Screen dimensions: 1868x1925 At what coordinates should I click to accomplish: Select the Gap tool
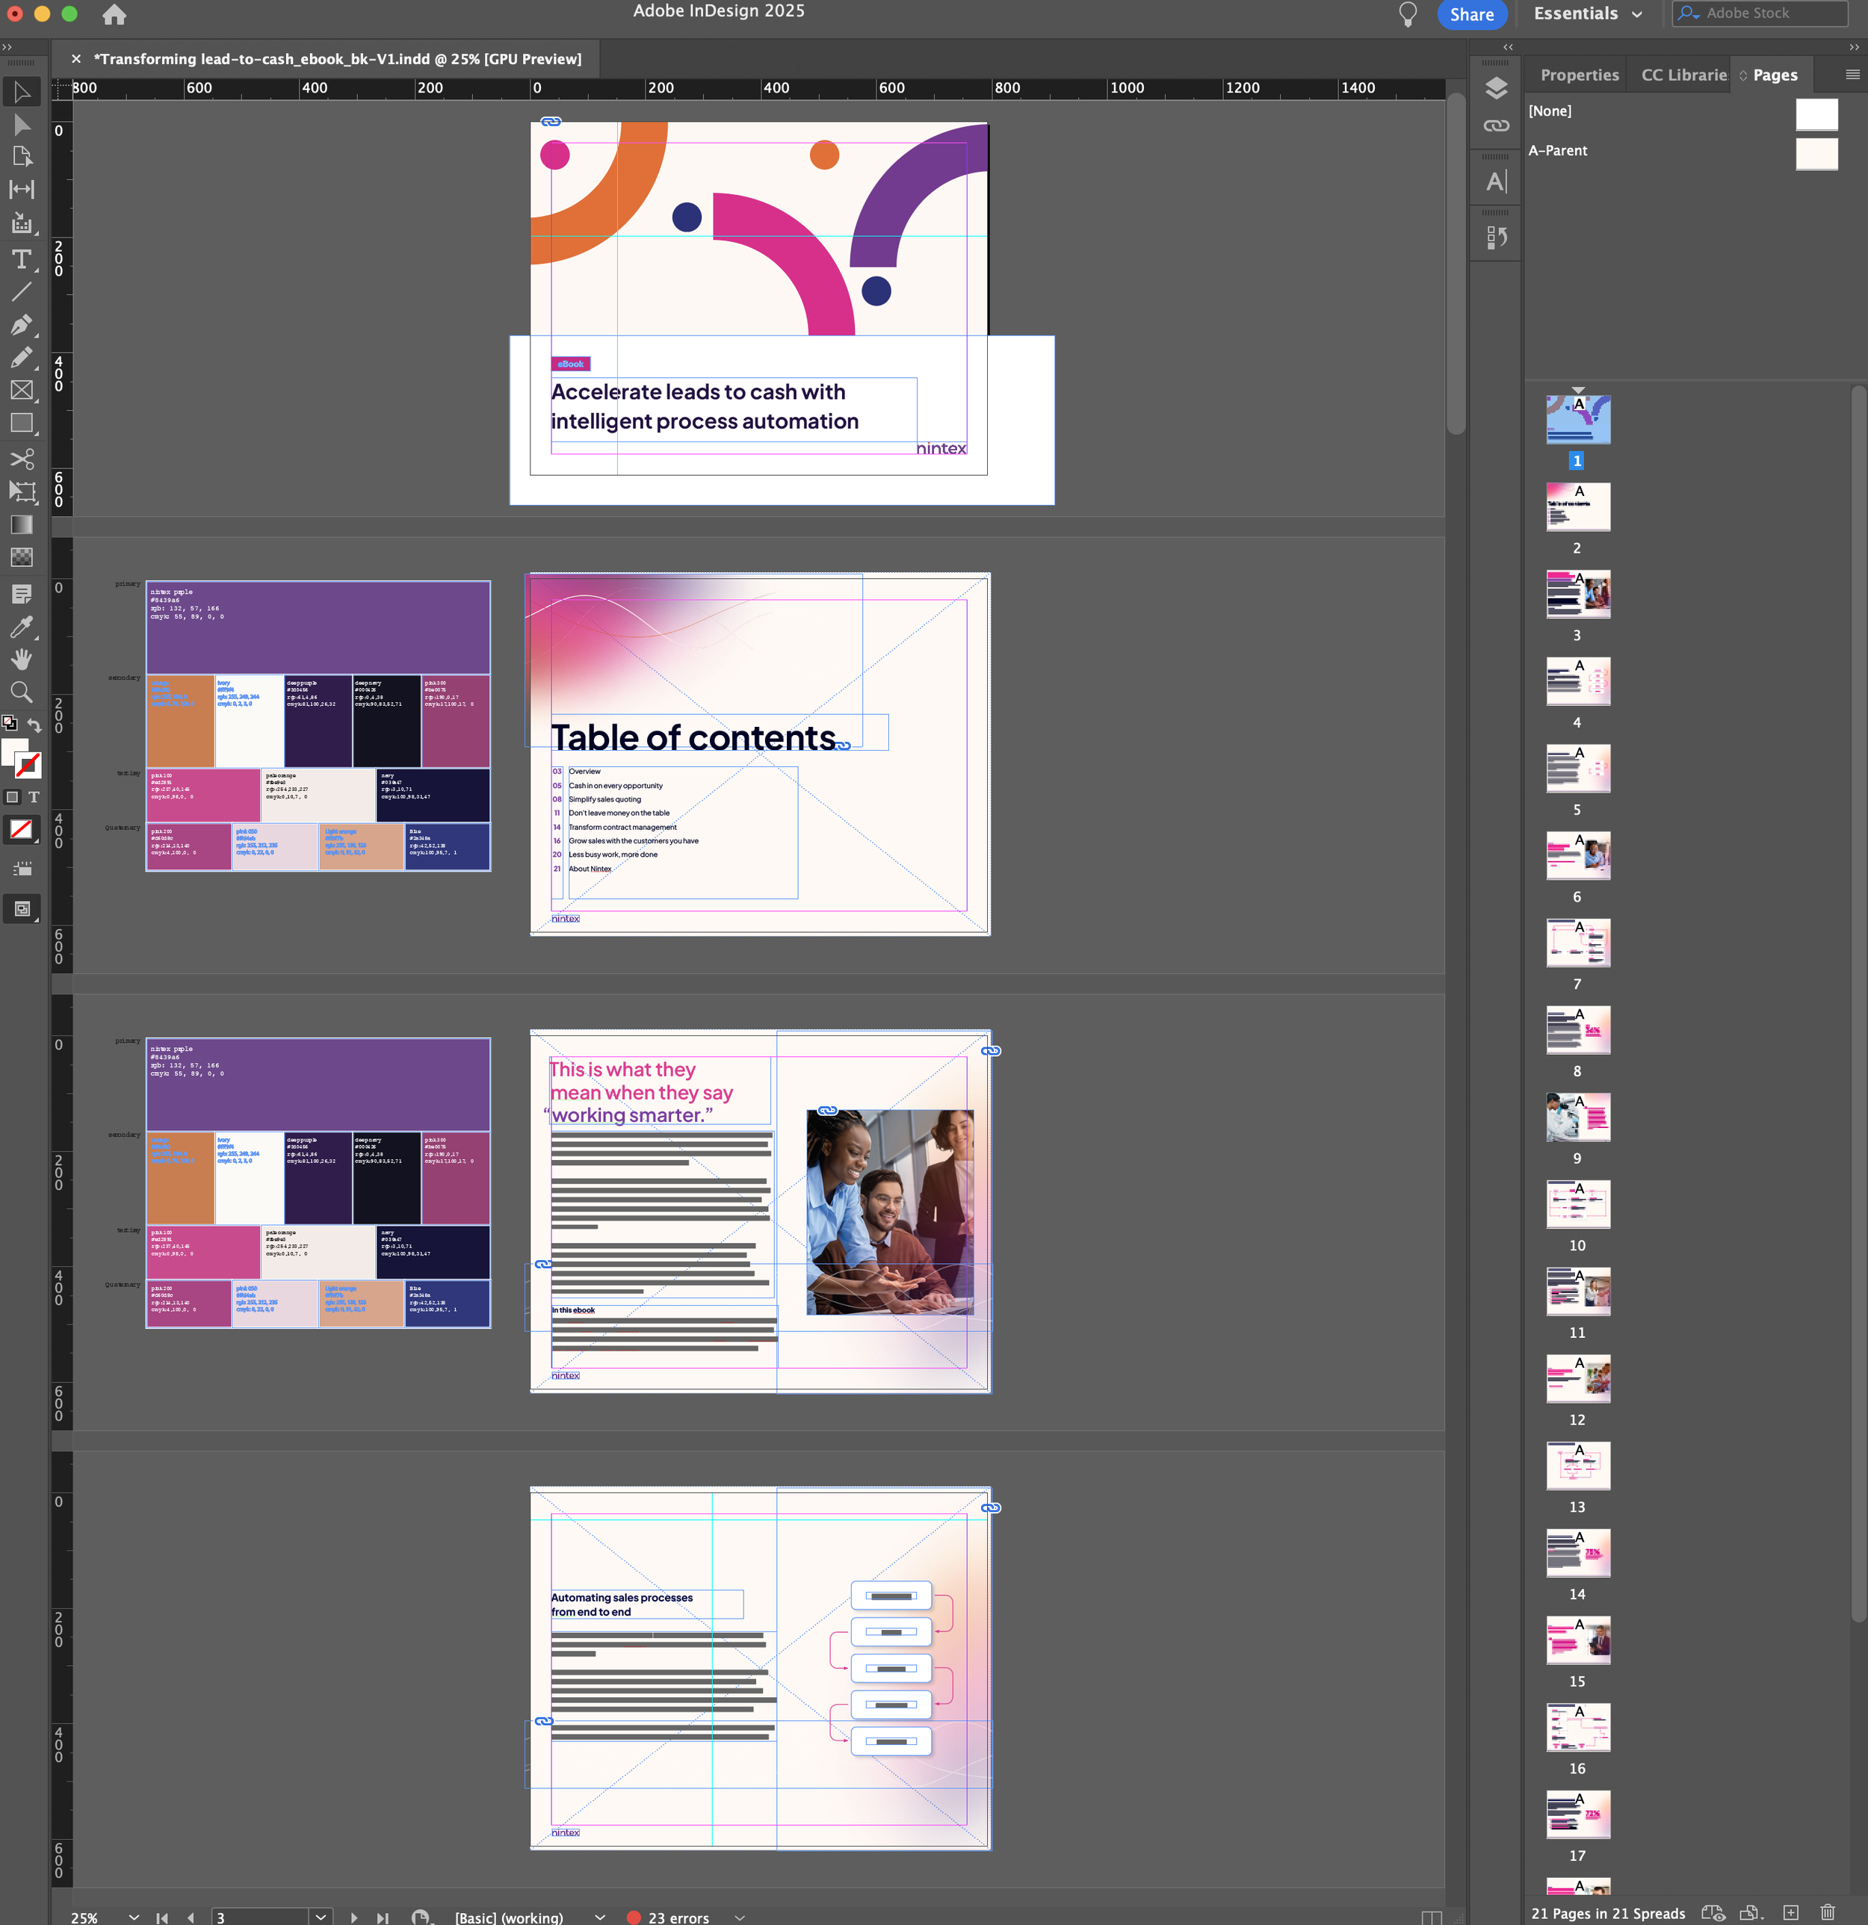click(22, 190)
